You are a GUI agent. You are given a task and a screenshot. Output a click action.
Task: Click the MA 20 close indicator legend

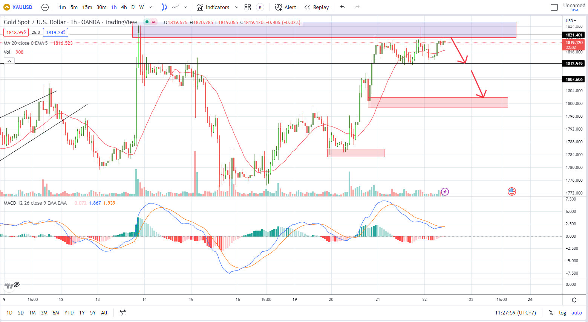pos(26,43)
